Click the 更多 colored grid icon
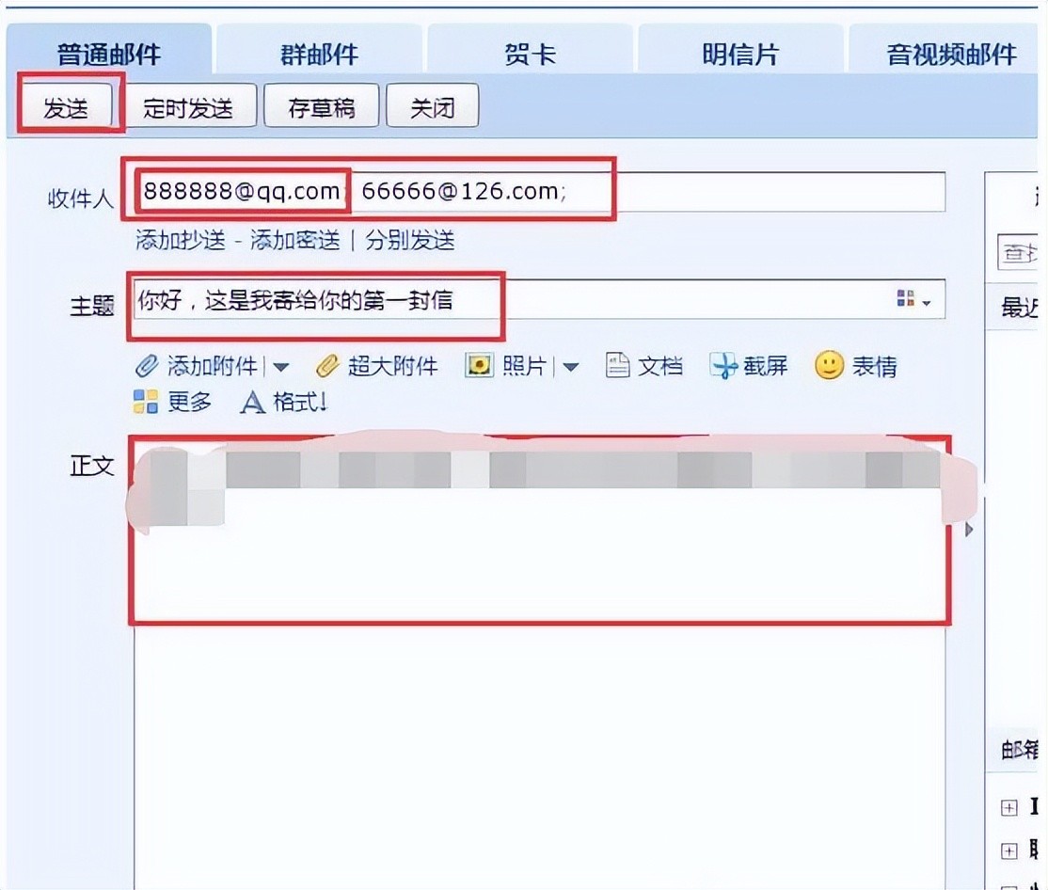Screen dimensions: 1048x890 pos(146,402)
